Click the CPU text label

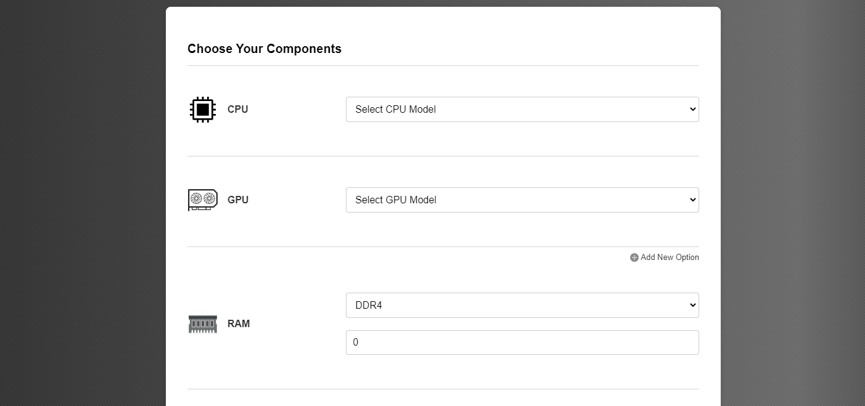pos(237,110)
